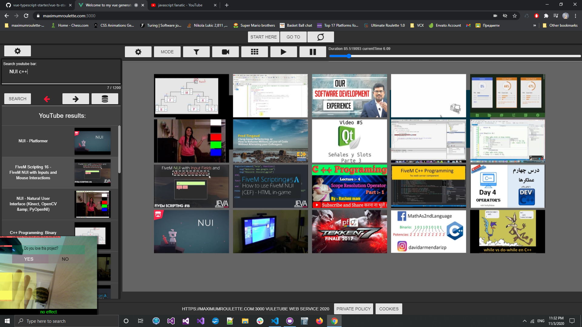
Task: Select the GO TO tab
Action: [293, 37]
